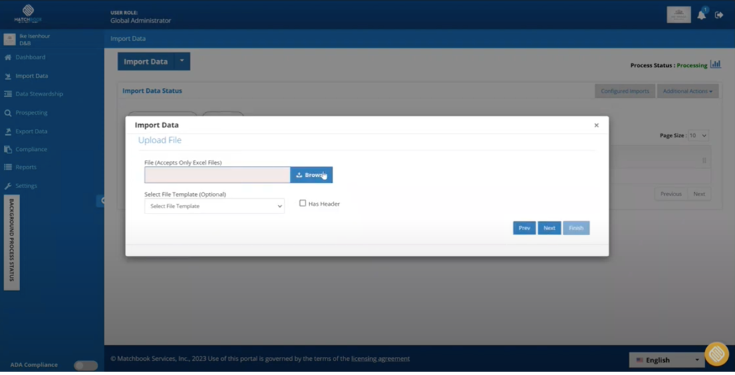
Task: Navigate to Export Data
Action: 31,131
